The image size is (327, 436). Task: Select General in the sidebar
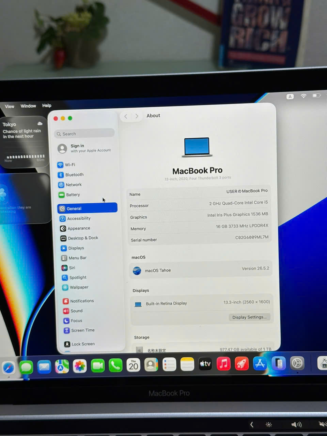(87, 208)
